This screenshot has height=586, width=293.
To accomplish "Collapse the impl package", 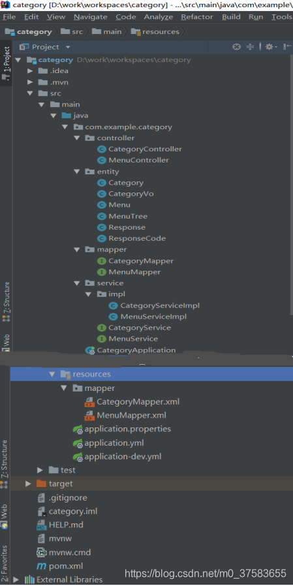I will pos(88,294).
